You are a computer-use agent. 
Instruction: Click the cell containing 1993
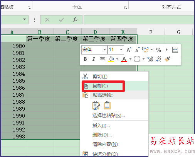13,136
